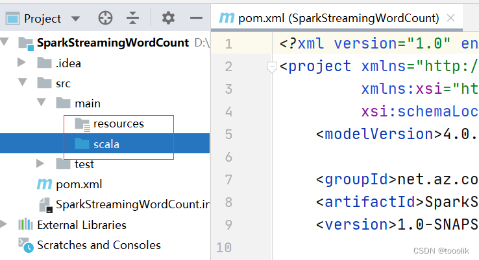The width and height of the screenshot is (479, 260).
Task: Click line number 5 in the gutter
Action: [x=229, y=135]
